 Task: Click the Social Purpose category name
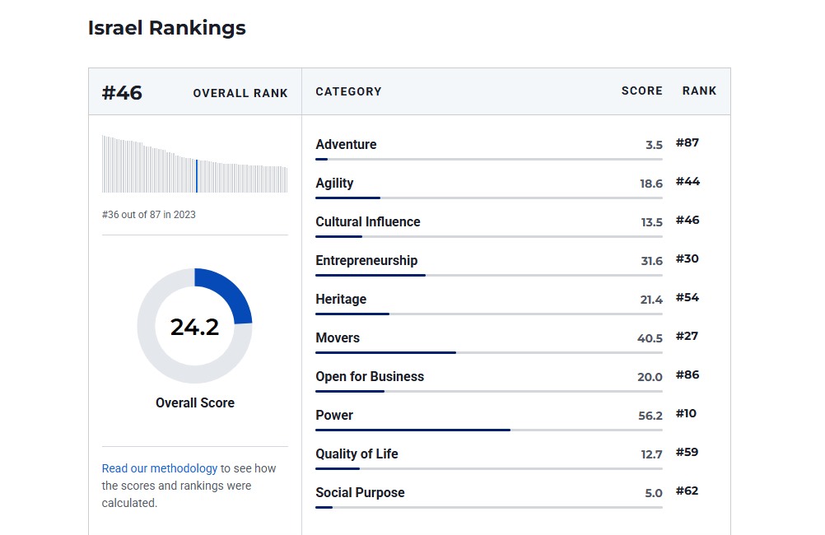click(360, 493)
